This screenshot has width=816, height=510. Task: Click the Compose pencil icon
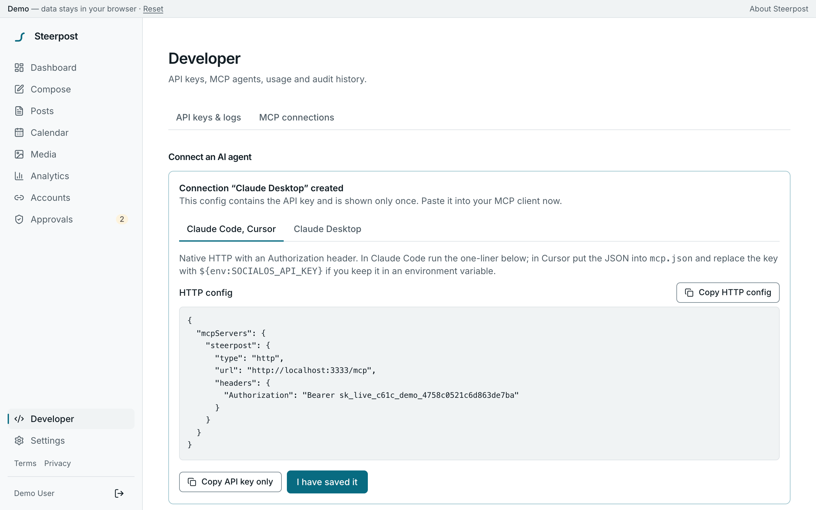[19, 89]
